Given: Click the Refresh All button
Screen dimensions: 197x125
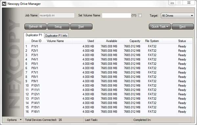Looking at the screenshot, I should 35,26.
